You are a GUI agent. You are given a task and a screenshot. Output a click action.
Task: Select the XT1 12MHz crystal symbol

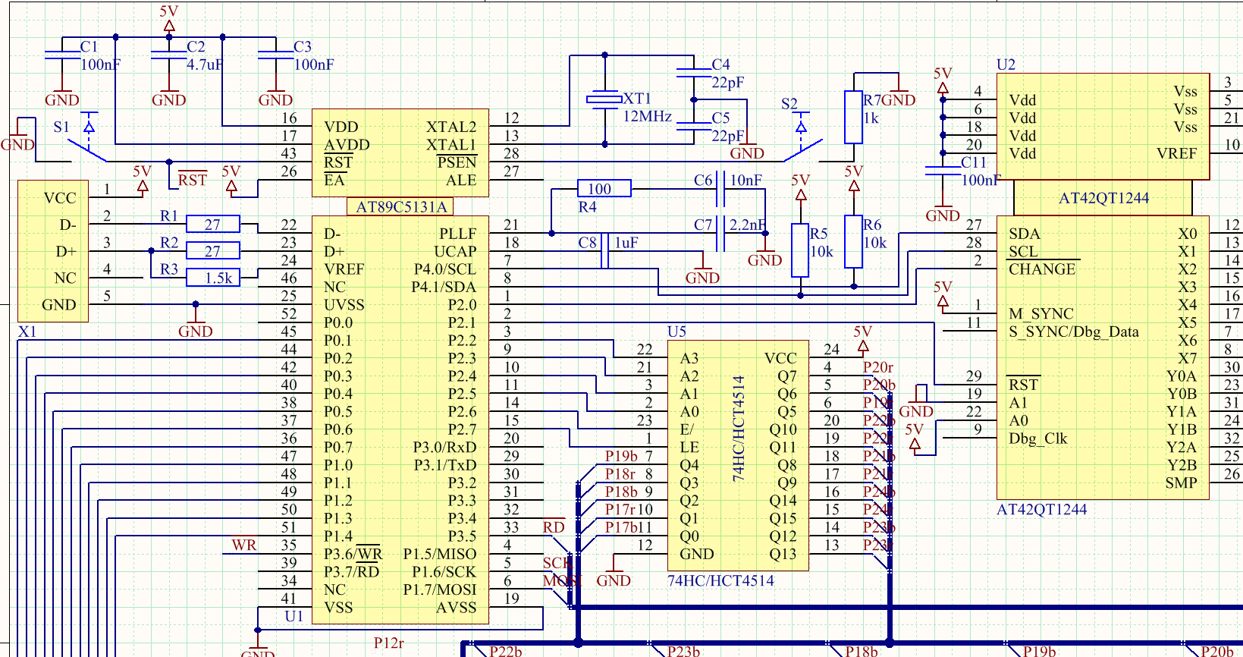(x=604, y=99)
